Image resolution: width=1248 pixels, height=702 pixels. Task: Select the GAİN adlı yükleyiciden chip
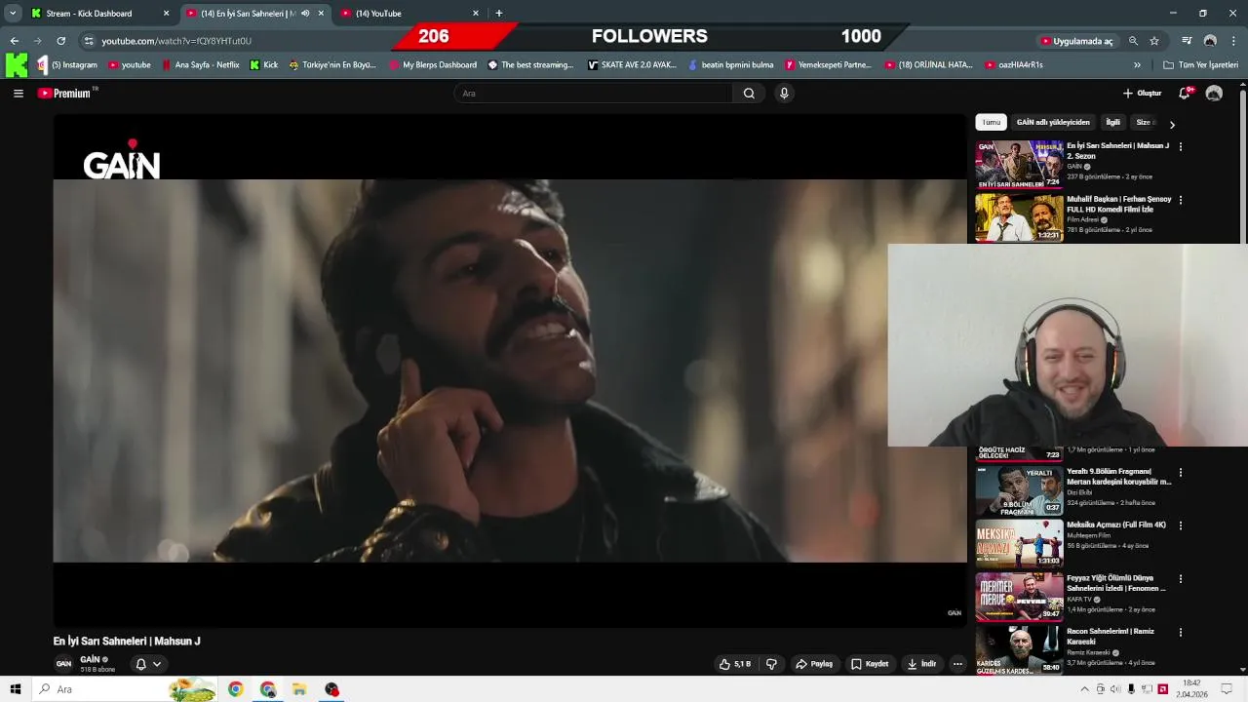point(1053,123)
